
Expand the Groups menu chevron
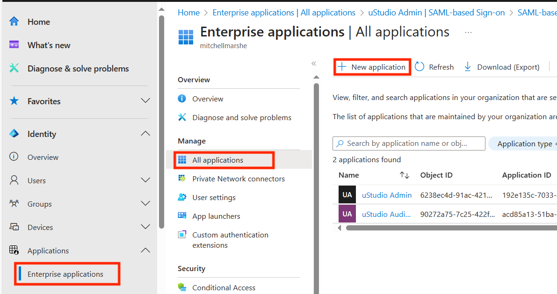(x=145, y=204)
